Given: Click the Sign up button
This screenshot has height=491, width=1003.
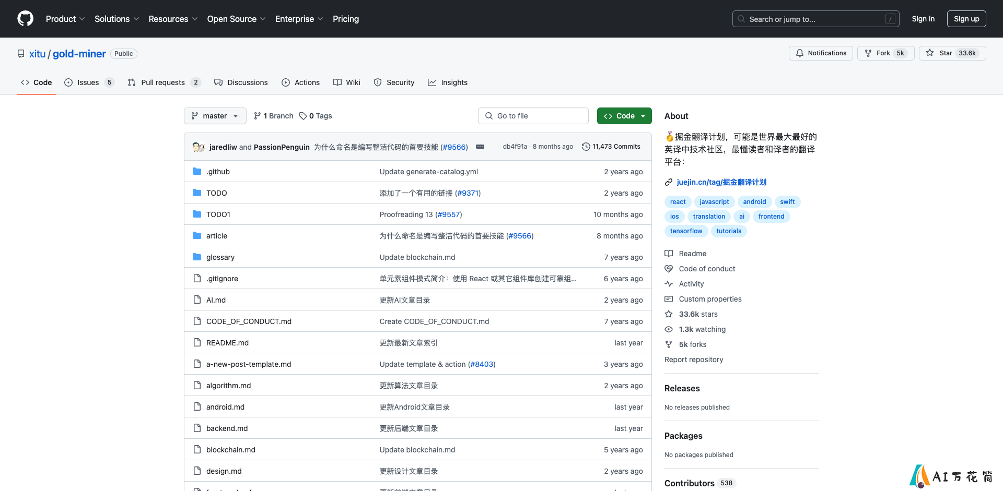Looking at the screenshot, I should click(966, 19).
